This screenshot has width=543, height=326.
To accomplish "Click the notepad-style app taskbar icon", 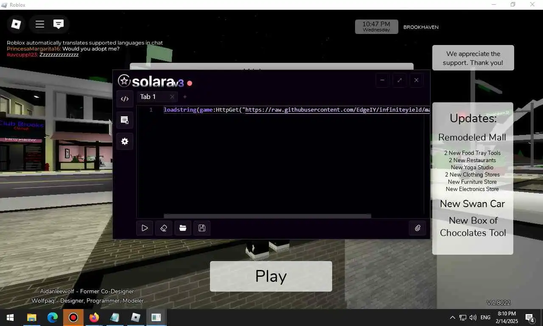I will click(x=115, y=318).
